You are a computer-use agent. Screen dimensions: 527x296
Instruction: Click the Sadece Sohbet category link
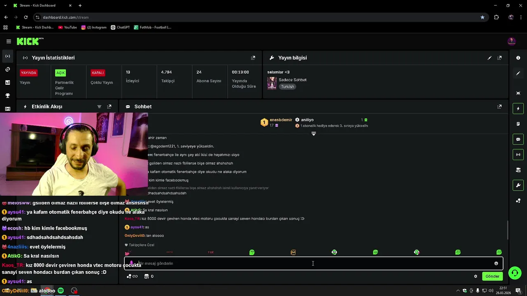tap(292, 80)
